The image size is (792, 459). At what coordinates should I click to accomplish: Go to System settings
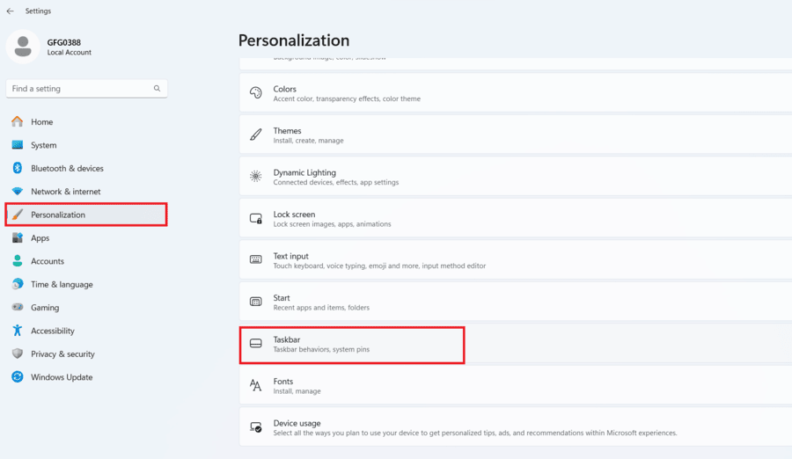pyautogui.click(x=43, y=145)
